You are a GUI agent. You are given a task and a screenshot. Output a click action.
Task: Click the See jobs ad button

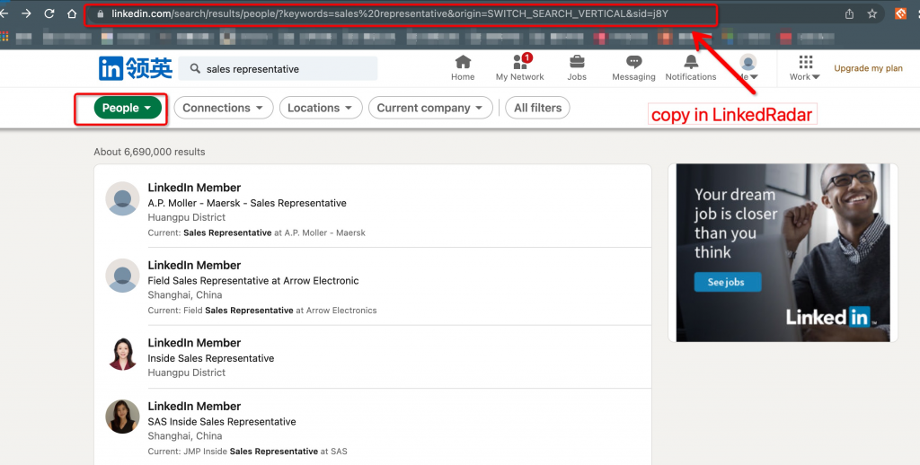coord(727,282)
